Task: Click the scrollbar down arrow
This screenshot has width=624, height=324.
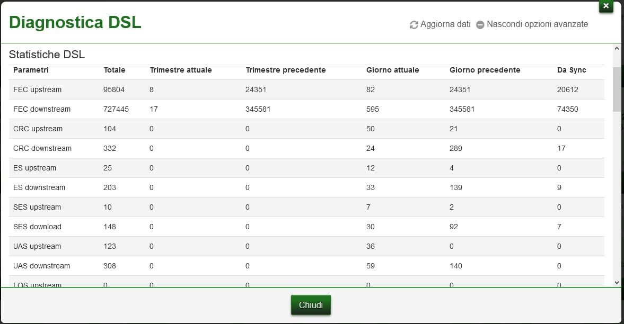Action: click(x=617, y=283)
